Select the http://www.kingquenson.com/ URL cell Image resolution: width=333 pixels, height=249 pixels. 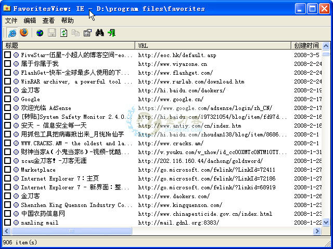click(180, 205)
